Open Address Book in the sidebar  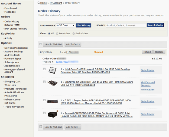coord(12,55)
